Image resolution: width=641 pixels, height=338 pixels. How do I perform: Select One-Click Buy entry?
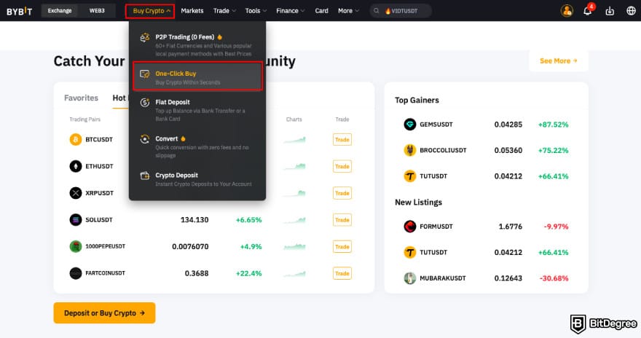[197, 76]
